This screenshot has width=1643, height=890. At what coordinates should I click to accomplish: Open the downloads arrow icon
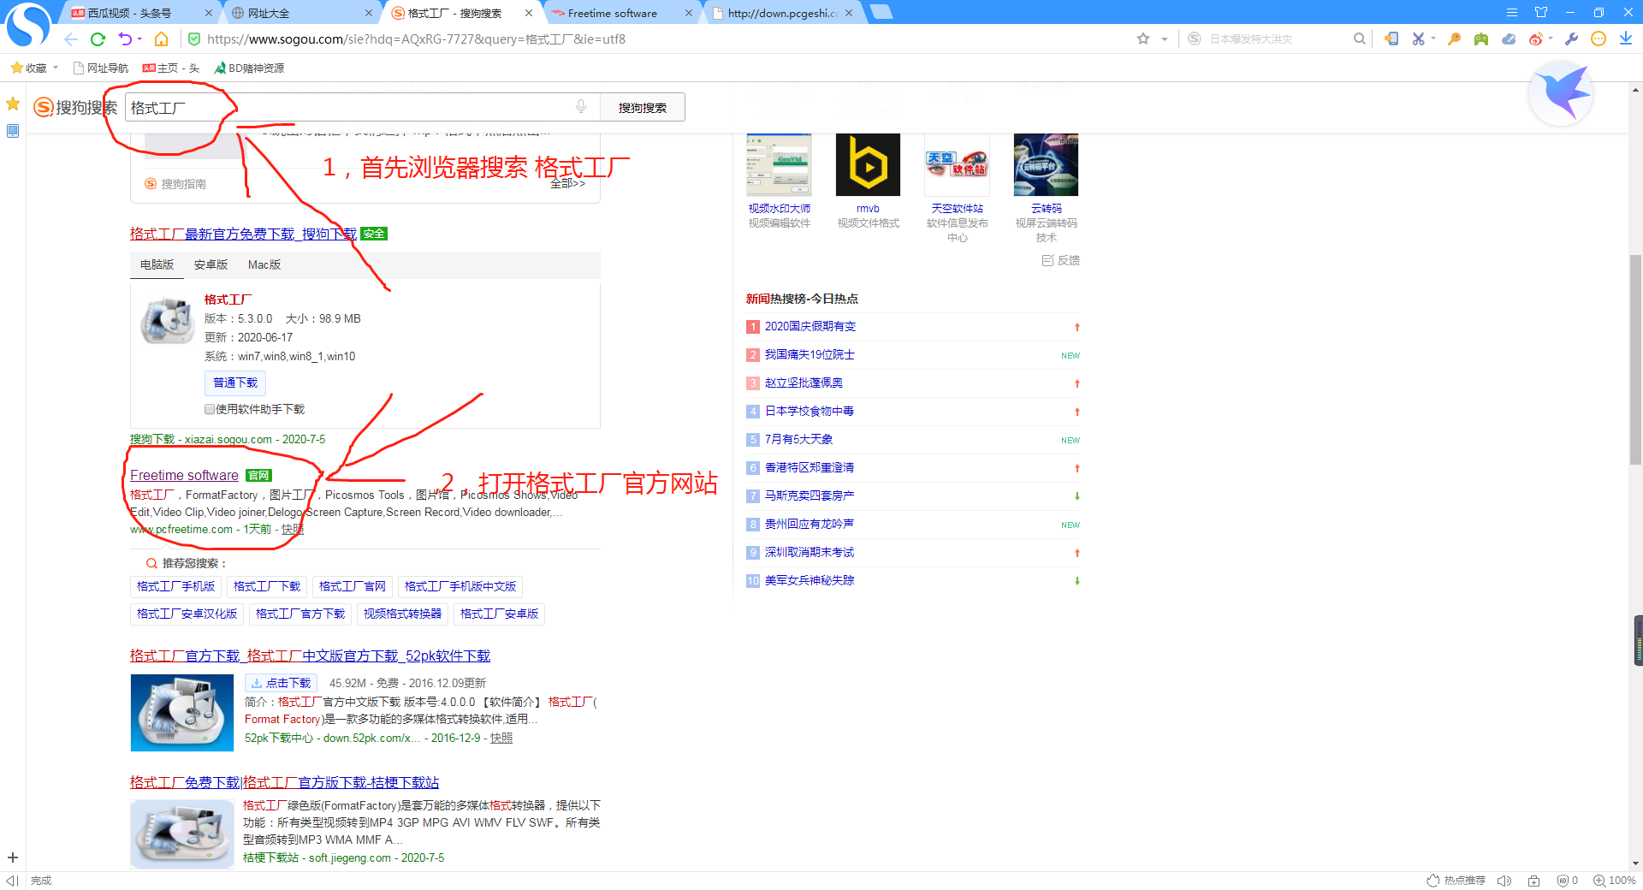click(x=1626, y=39)
